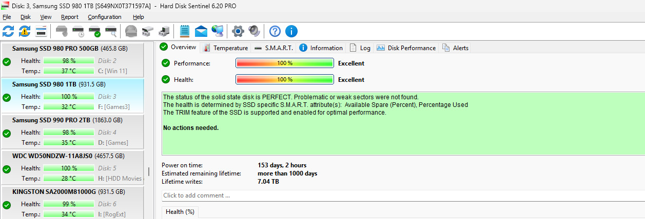Click green status check of WDC WD50NDZW disk
645x219 pixels.
7,169
